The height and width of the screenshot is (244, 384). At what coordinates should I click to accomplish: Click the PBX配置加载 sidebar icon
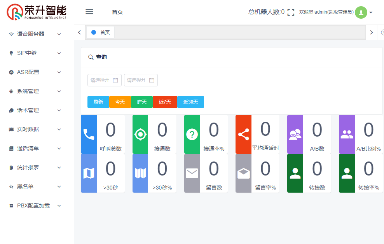tap(11, 206)
